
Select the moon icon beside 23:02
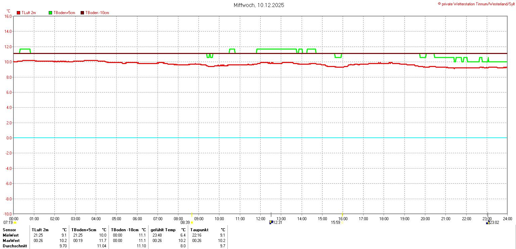tap(487, 222)
